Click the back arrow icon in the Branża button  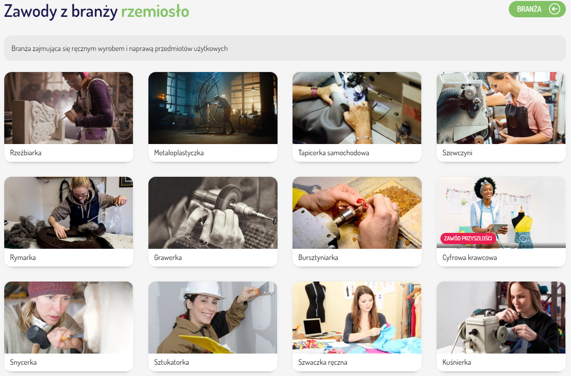[x=554, y=9]
